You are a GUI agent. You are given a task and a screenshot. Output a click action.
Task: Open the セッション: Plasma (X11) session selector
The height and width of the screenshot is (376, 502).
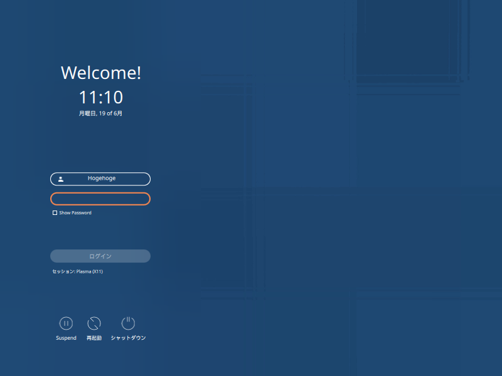point(77,271)
